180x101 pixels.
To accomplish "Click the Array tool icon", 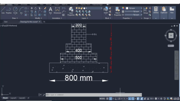I will tap(39, 15).
